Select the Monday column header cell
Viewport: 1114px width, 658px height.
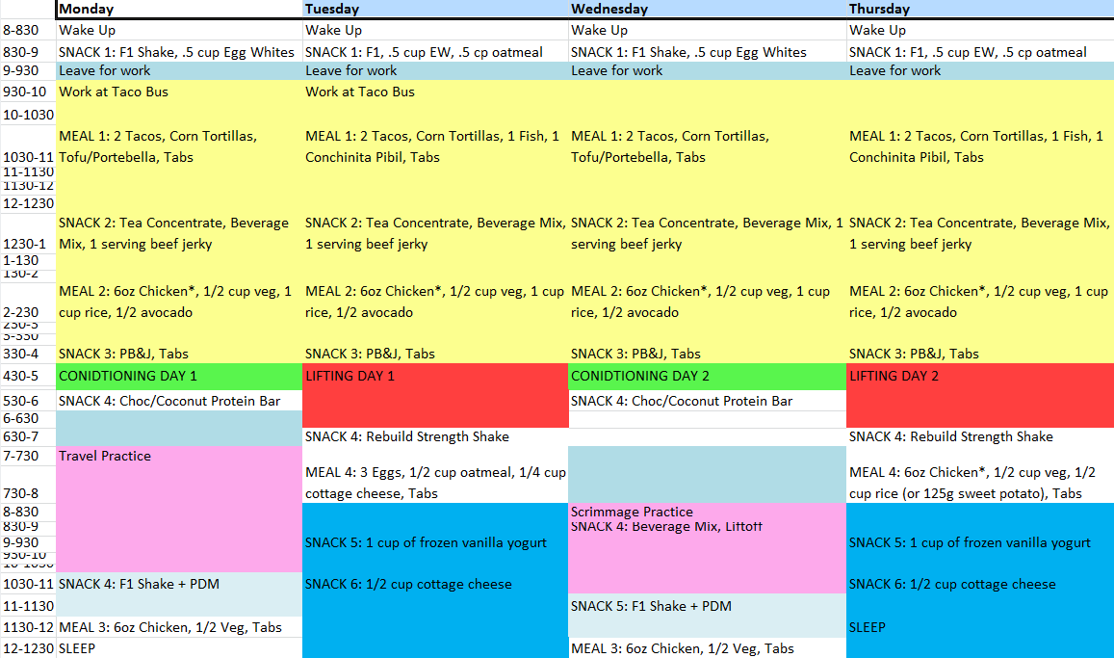click(179, 9)
